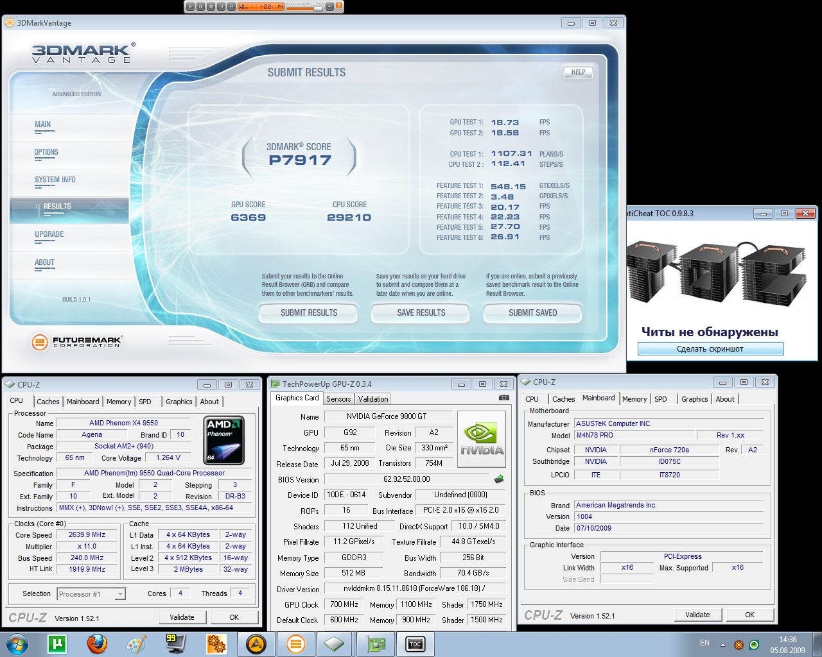Click the HELP button in 3DMark
Screen dimensions: 822x657
578,72
